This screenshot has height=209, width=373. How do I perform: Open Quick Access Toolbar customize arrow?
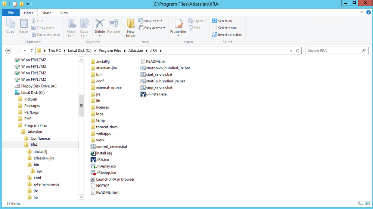pos(28,4)
